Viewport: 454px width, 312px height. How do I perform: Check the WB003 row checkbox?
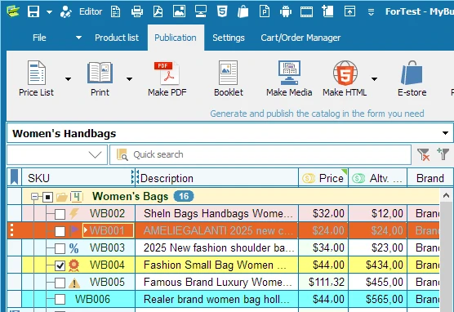(60, 248)
